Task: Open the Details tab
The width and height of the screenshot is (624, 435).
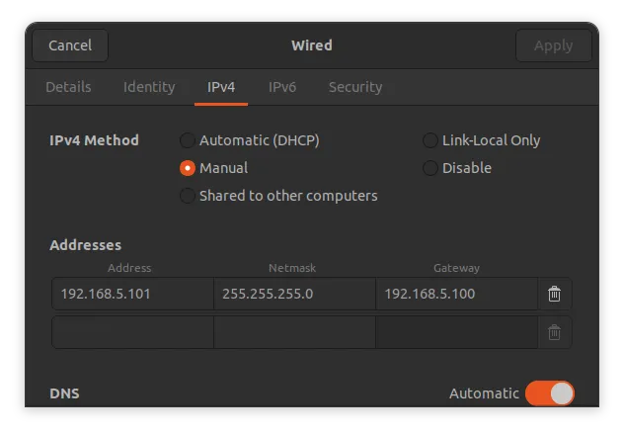Action: pyautogui.click(x=68, y=87)
